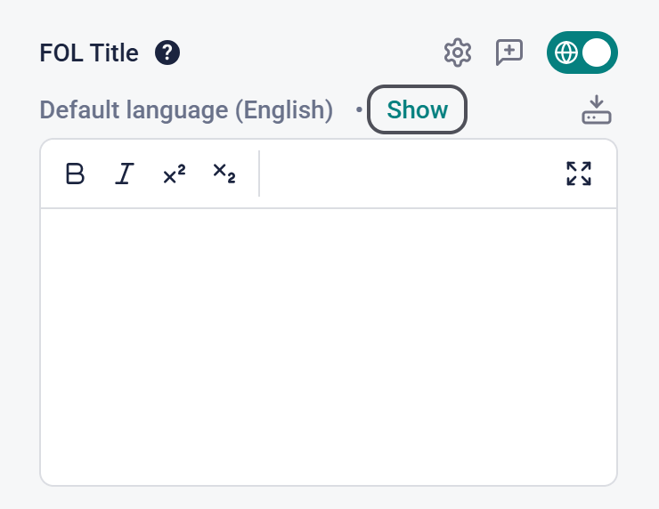Screen dimensions: 659x509
Task: Toggle the globe translation switch
Action: (582, 53)
